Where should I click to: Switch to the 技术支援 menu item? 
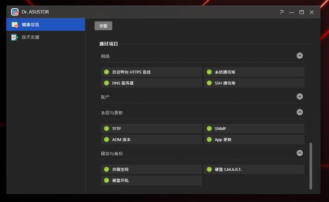click(x=46, y=37)
